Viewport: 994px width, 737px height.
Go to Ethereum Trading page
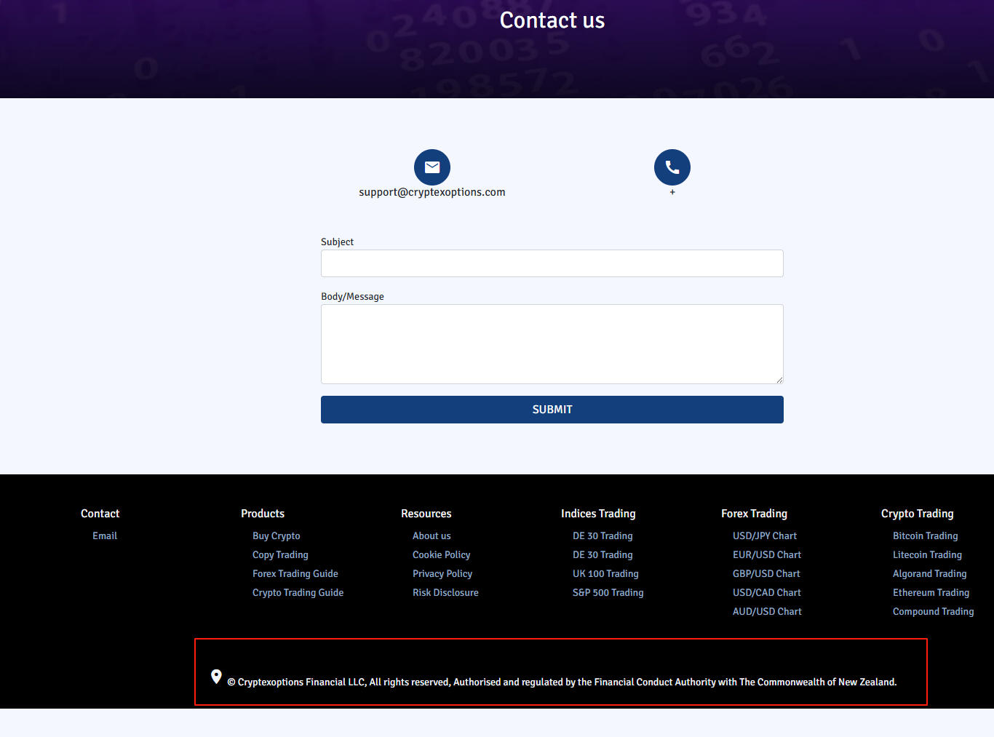coord(931,593)
